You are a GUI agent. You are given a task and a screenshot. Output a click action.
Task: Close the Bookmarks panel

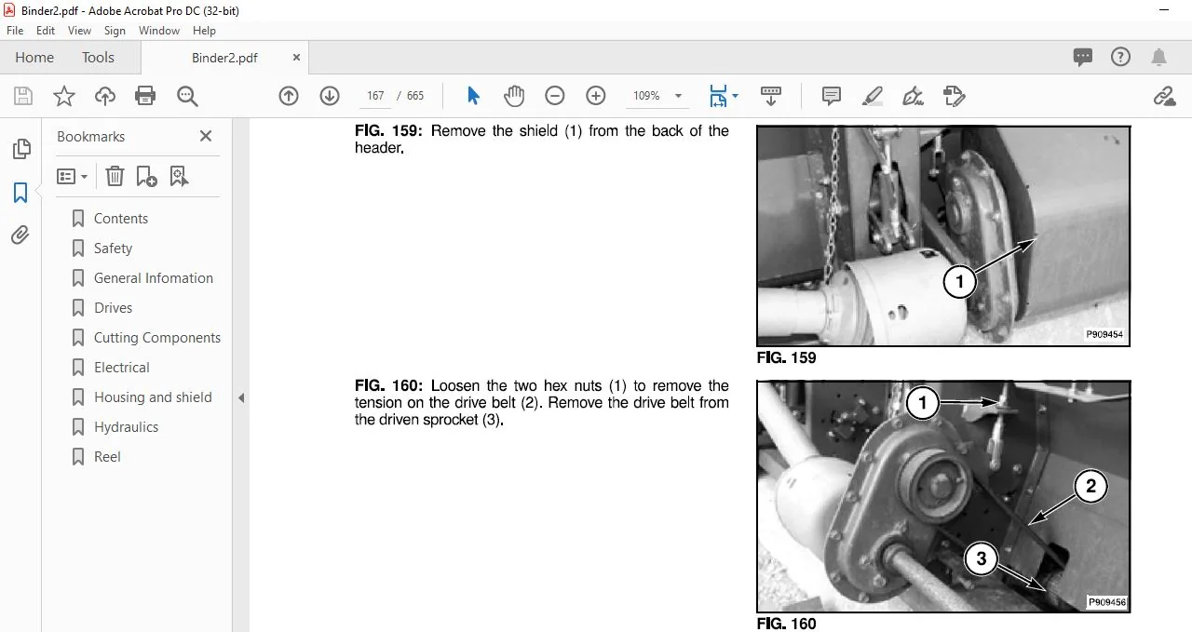tap(206, 136)
